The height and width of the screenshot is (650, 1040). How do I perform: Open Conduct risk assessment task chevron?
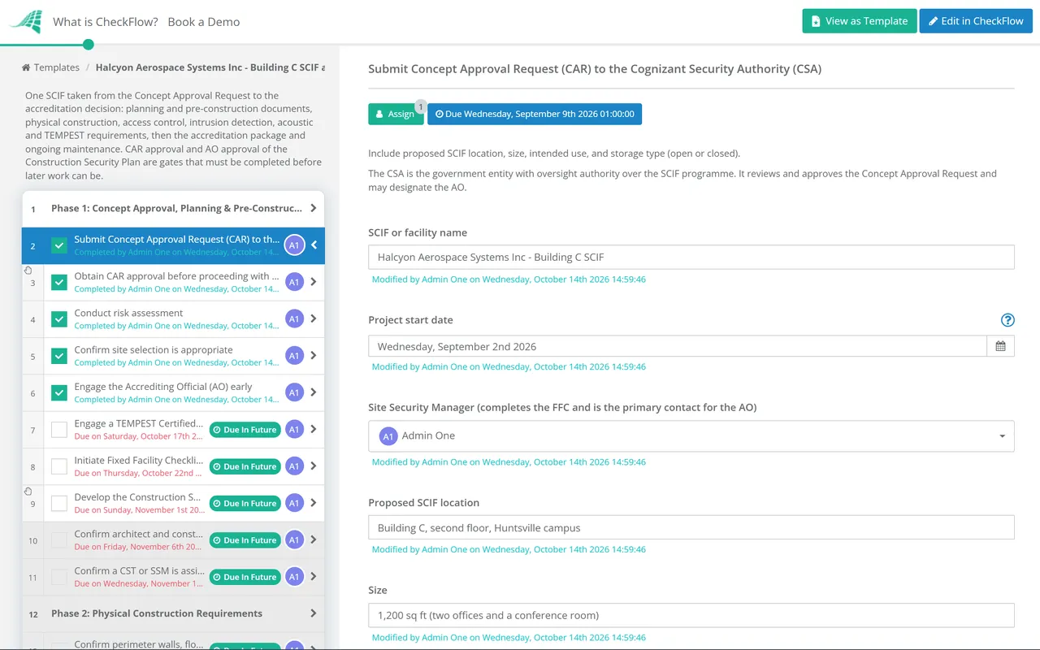314,319
